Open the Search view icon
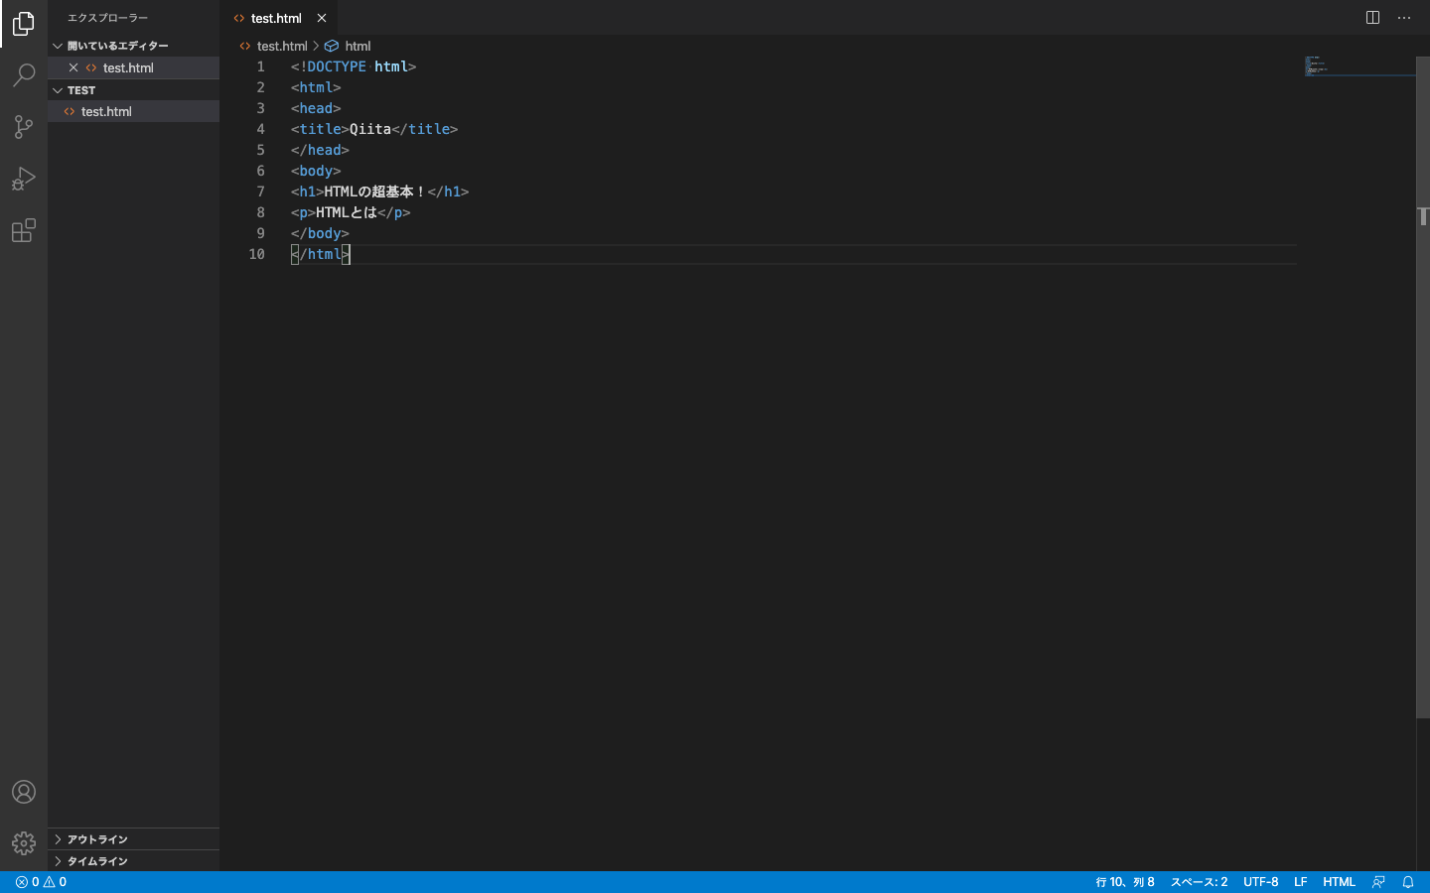This screenshot has height=893, width=1430. pos(24,75)
